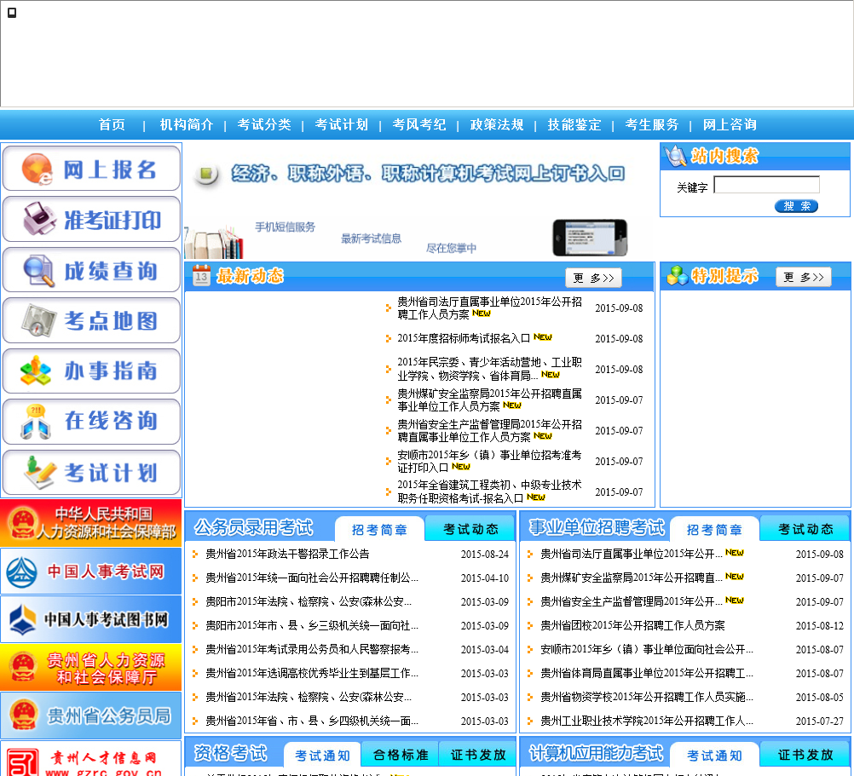
Task: Open the 经济、职称外语、职称计算机考试网上订书入口 banner
Action: pyautogui.click(x=428, y=174)
